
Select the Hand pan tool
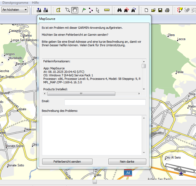(x=75, y=10)
